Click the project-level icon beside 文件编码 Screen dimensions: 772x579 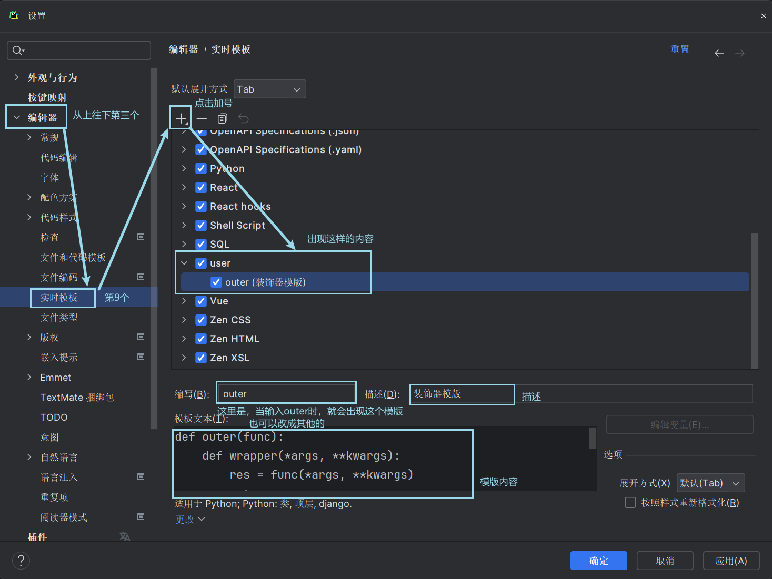click(141, 277)
